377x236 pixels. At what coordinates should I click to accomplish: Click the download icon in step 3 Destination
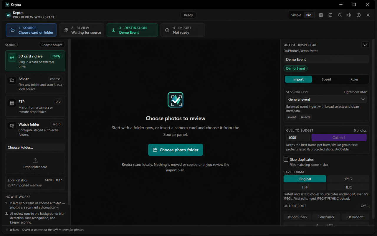(x=113, y=30)
